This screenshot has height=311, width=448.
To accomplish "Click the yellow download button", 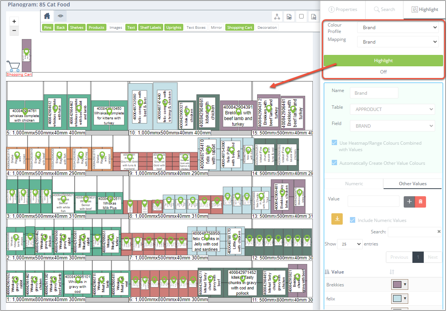I will pyautogui.click(x=337, y=219).
